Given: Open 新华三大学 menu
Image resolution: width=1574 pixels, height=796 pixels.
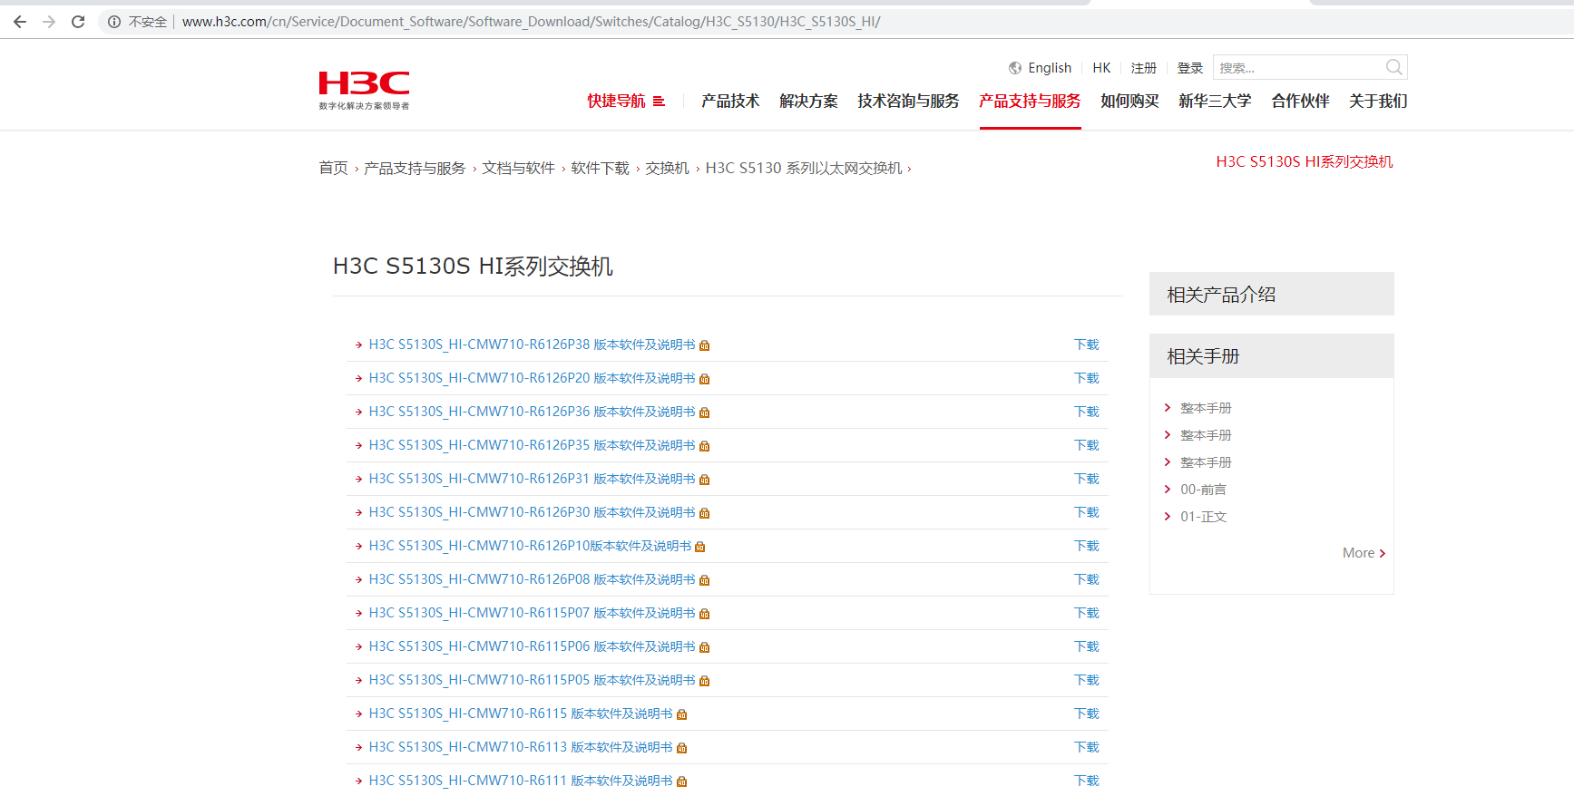Looking at the screenshot, I should [x=1215, y=101].
